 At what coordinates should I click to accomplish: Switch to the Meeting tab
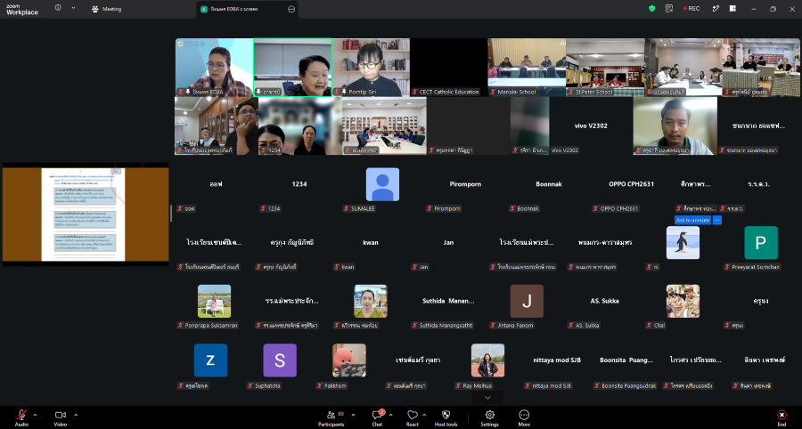[106, 9]
